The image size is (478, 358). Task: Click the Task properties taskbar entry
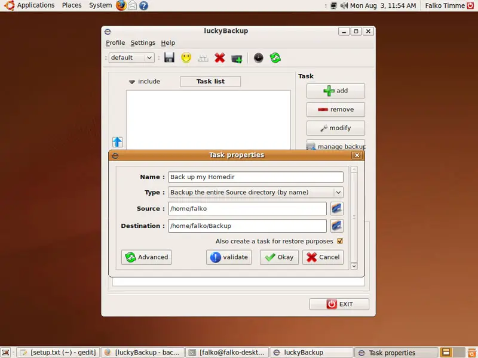pyautogui.click(x=396, y=353)
